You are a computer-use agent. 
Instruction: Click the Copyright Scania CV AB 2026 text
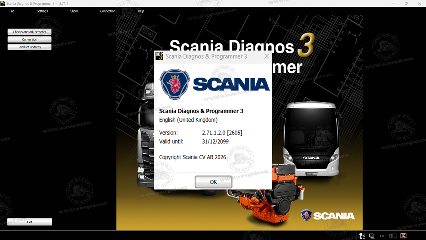click(192, 157)
